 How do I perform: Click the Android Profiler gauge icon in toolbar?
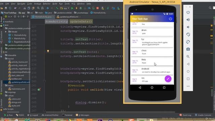(x=89, y=8)
